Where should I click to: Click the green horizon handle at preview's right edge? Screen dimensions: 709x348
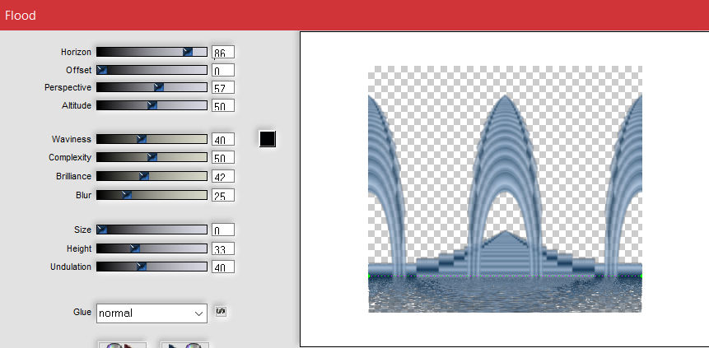(x=641, y=276)
